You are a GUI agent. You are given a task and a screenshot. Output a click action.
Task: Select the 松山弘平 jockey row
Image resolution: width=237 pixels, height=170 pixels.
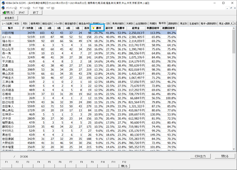pos(89,49)
